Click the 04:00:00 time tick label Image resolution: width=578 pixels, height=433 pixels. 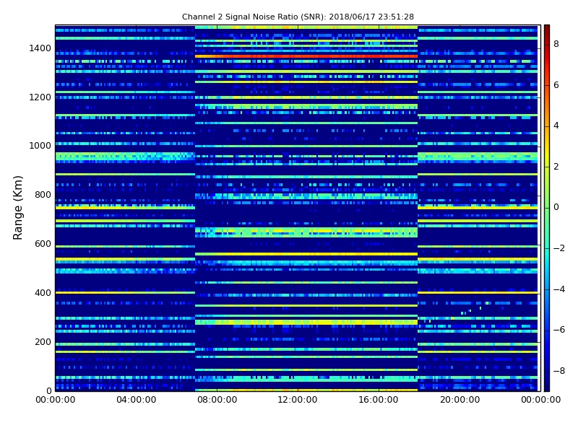tap(136, 400)
